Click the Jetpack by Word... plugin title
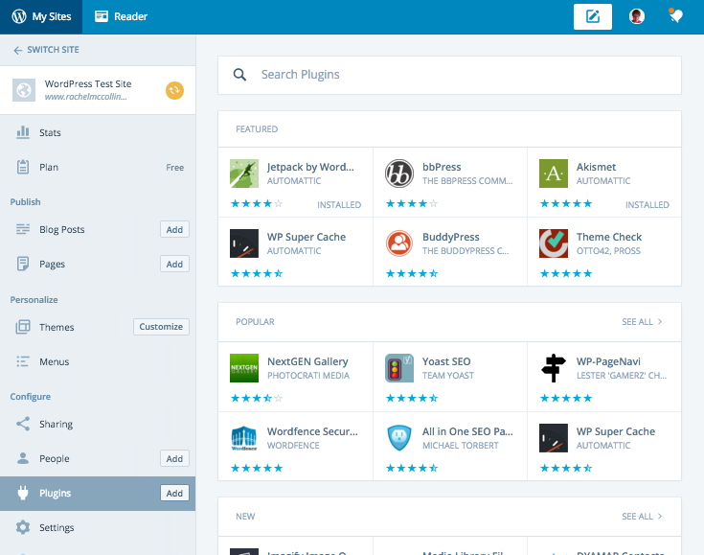The image size is (704, 555). pyautogui.click(x=310, y=167)
